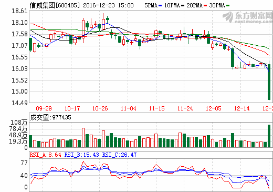Click the 108万 volume axis label

pyautogui.click(x=19, y=123)
